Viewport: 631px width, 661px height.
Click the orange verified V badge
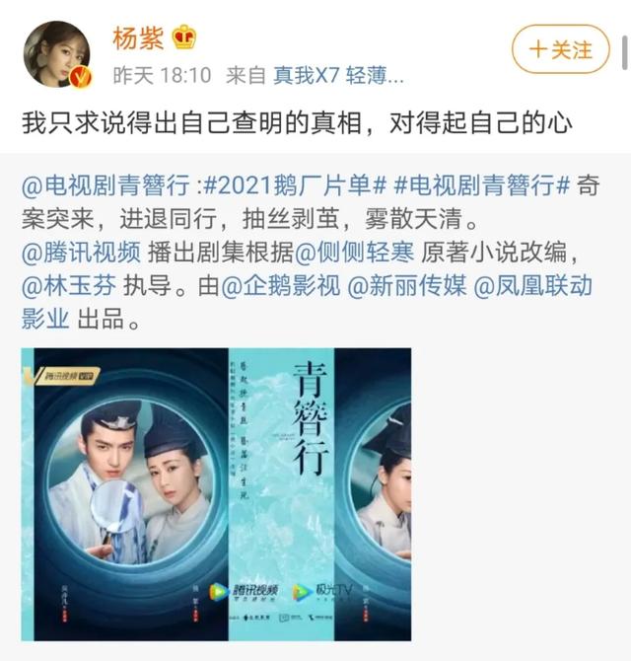click(x=81, y=77)
